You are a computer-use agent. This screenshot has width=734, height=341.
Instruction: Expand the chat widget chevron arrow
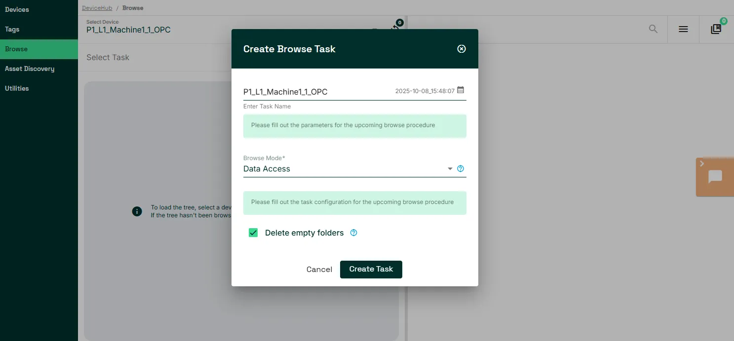pyautogui.click(x=702, y=164)
